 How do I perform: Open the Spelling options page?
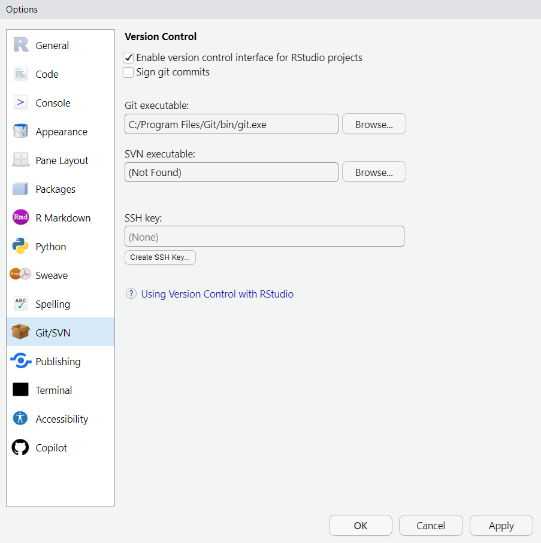(61, 304)
